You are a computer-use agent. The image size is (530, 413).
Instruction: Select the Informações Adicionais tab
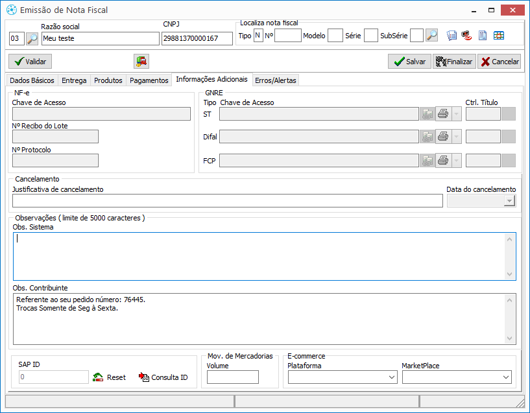coord(212,79)
